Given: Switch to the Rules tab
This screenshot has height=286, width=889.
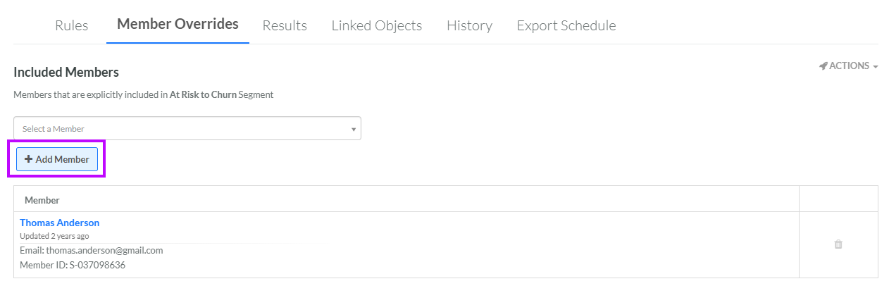Looking at the screenshot, I should (x=71, y=25).
